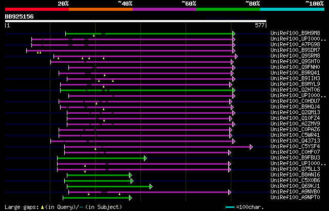The height and width of the screenshot is (211, 329).
Task: Select hit label UniRef100_A2ZMV9
Action: click(295, 124)
